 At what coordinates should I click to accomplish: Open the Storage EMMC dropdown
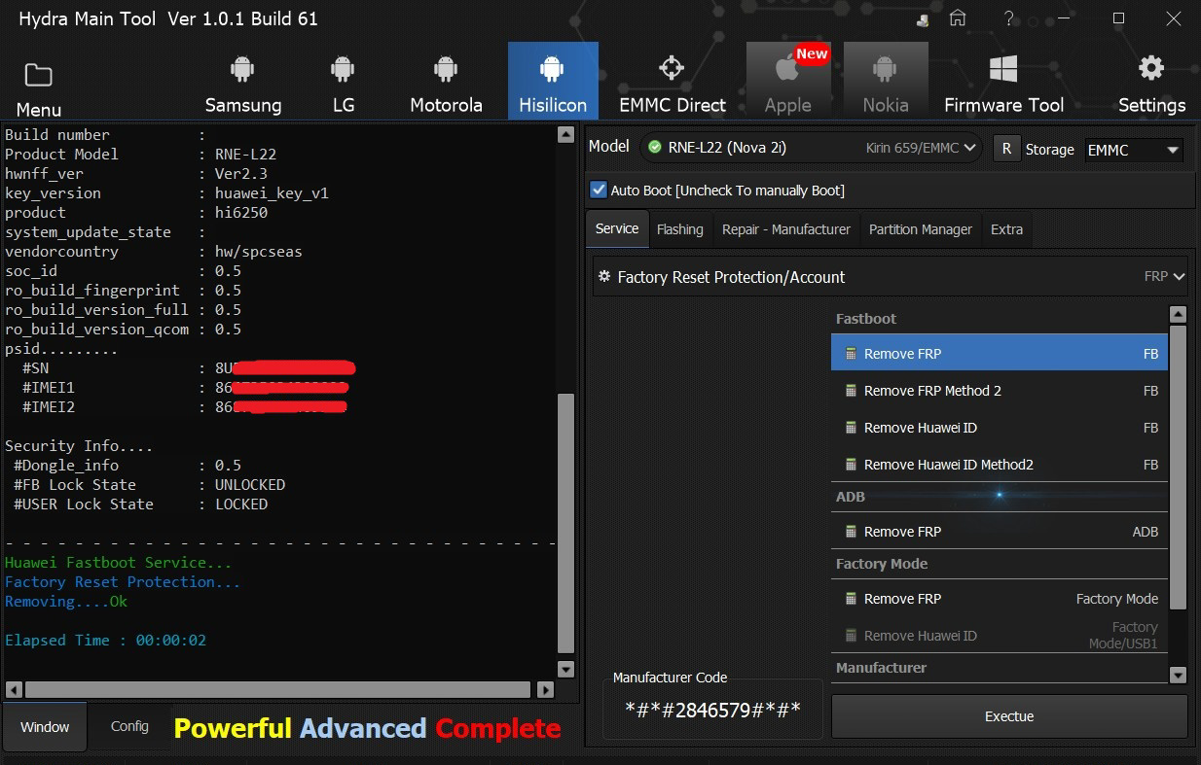tap(1133, 150)
